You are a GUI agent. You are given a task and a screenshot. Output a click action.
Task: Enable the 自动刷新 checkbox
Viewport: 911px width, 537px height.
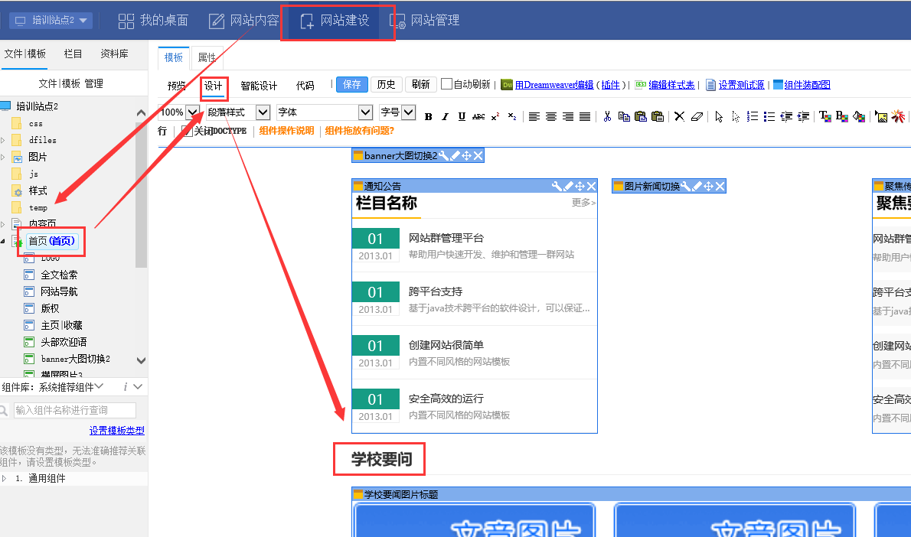click(x=447, y=85)
